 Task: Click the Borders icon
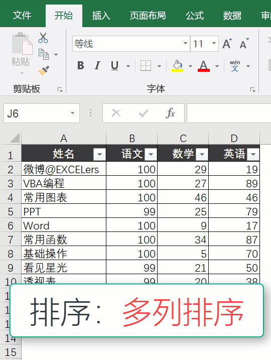tap(146, 66)
